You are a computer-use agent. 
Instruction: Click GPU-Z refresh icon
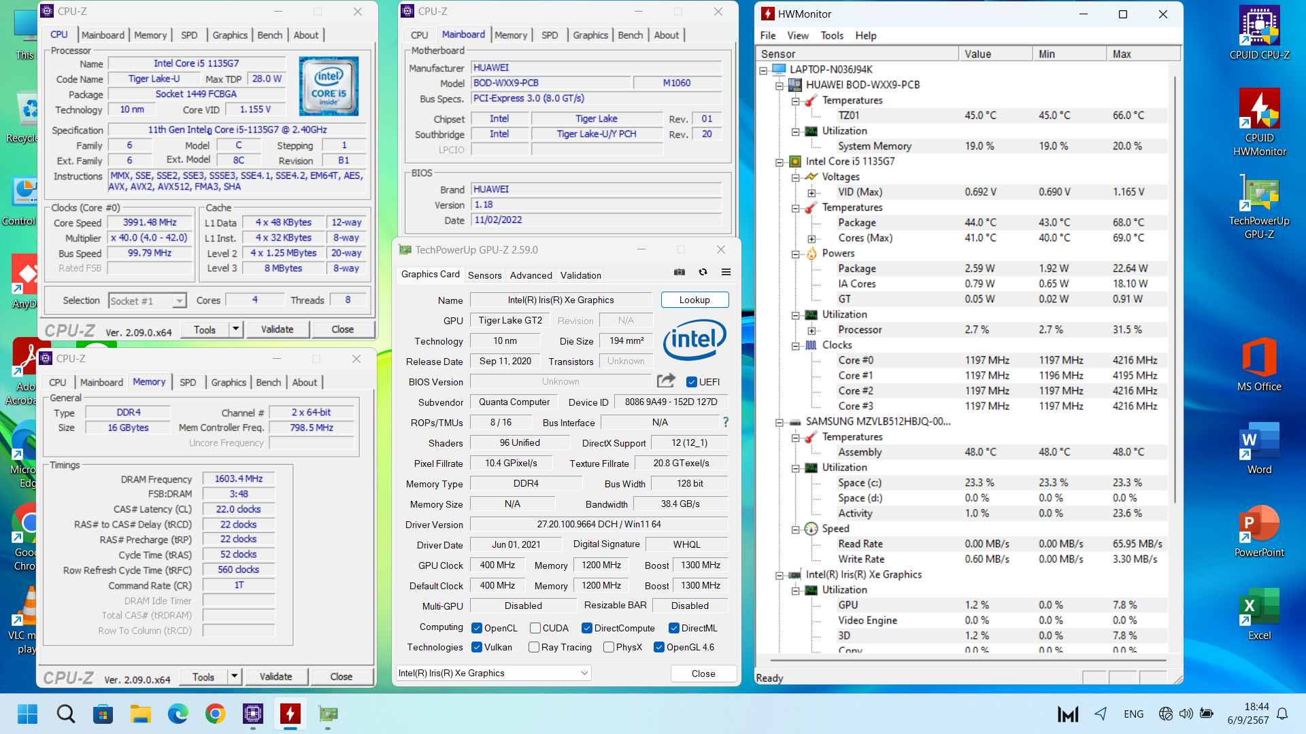tap(703, 272)
